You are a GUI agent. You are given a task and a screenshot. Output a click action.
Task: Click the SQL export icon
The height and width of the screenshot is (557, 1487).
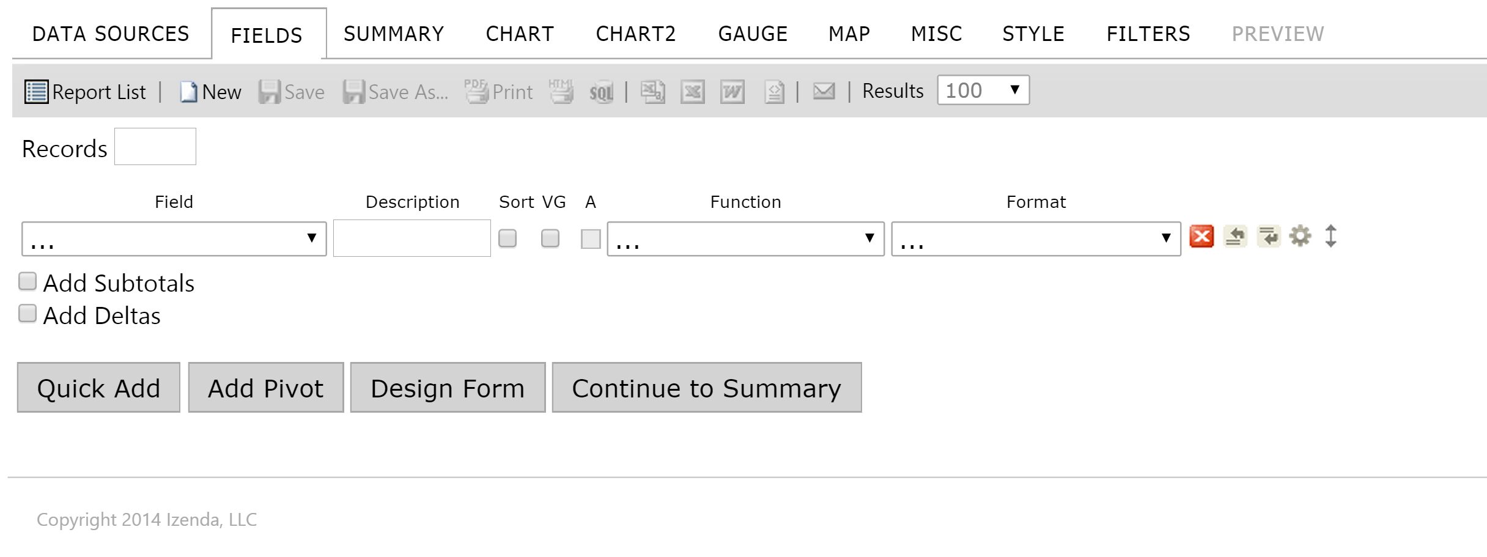pos(601,92)
